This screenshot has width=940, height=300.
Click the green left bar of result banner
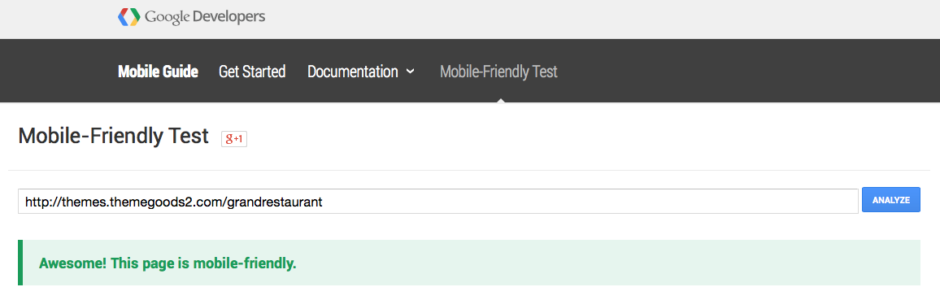[x=20, y=263]
